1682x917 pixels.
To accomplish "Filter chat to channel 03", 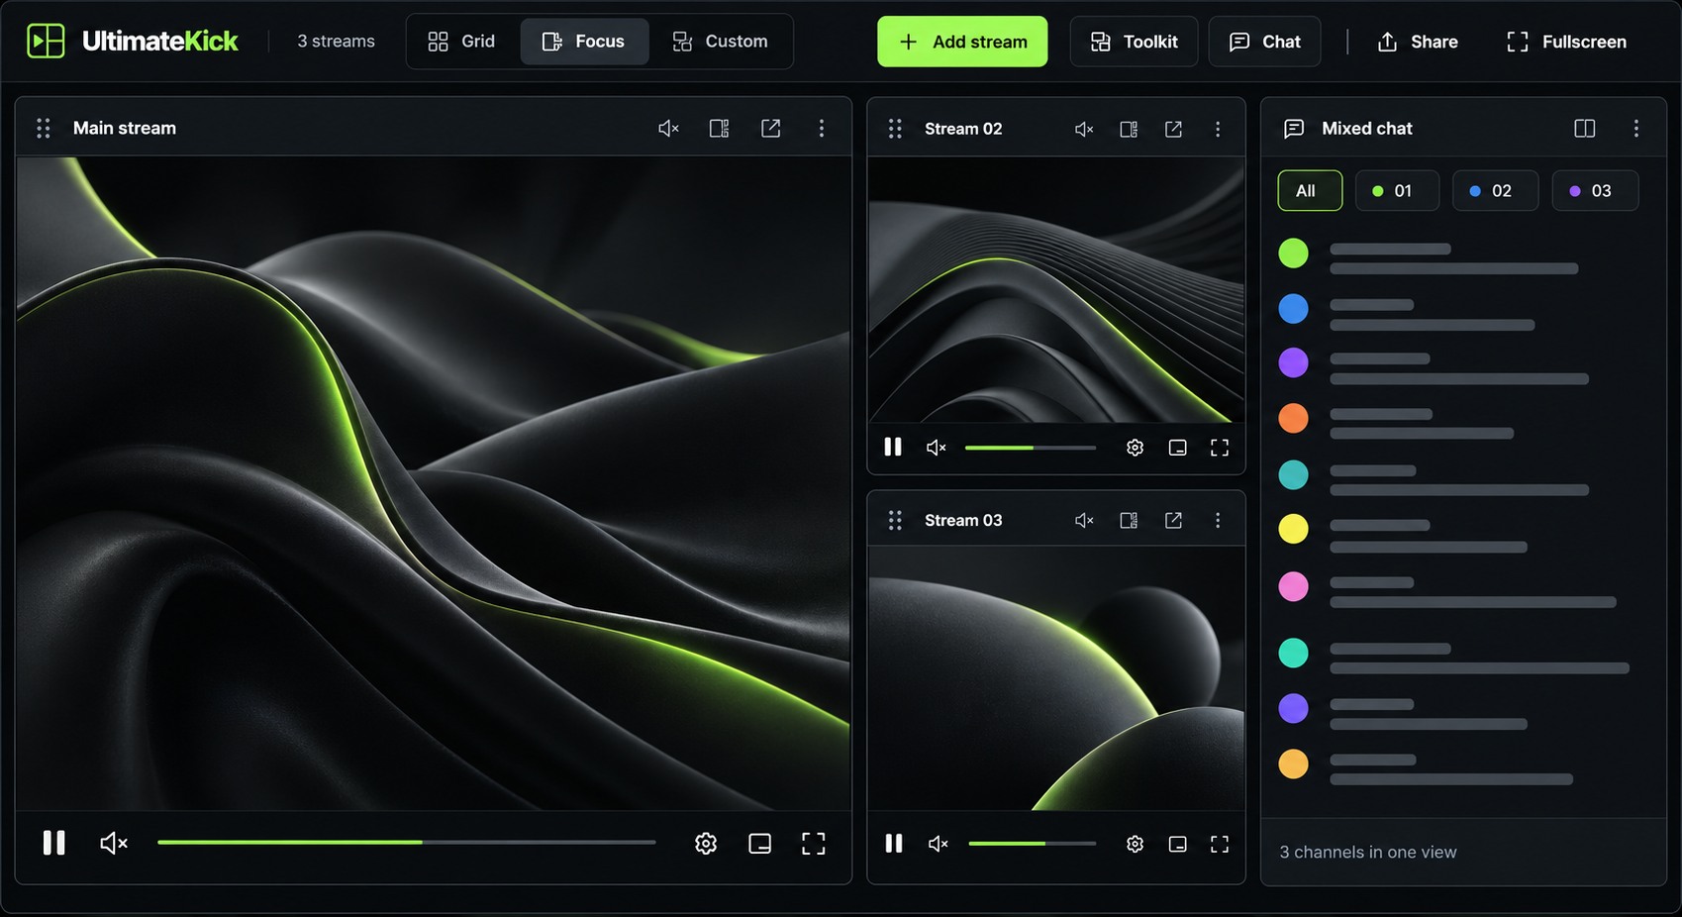I will 1595,191.
